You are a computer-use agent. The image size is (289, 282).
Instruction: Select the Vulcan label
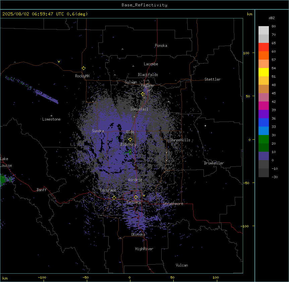(182, 265)
